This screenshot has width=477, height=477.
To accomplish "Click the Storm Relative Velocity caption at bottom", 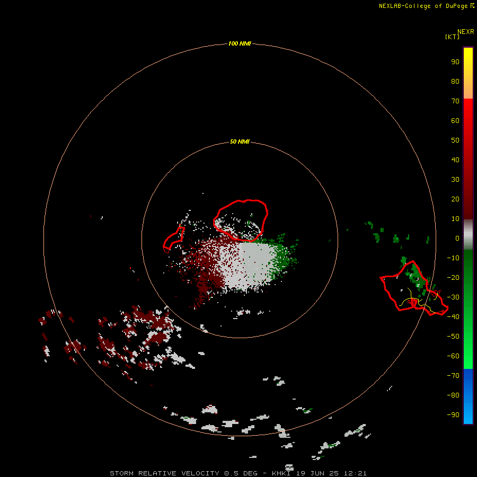I will coord(238,473).
